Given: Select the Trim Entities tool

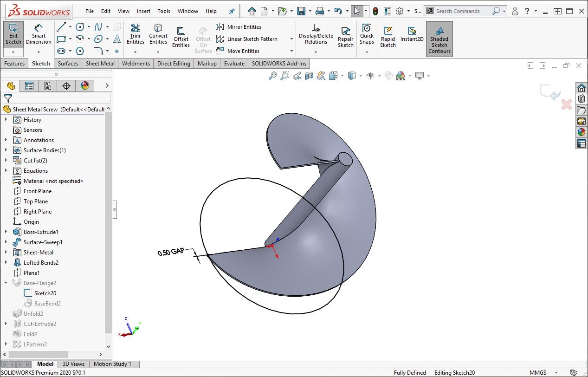Looking at the screenshot, I should [x=135, y=34].
